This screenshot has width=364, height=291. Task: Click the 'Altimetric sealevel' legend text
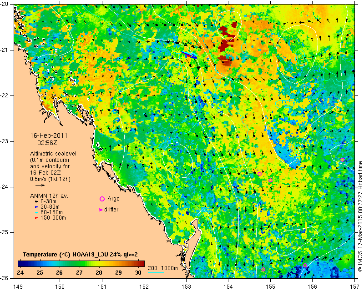click(53, 154)
